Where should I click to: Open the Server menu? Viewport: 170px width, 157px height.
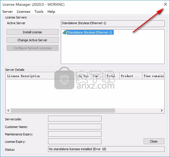point(7,11)
